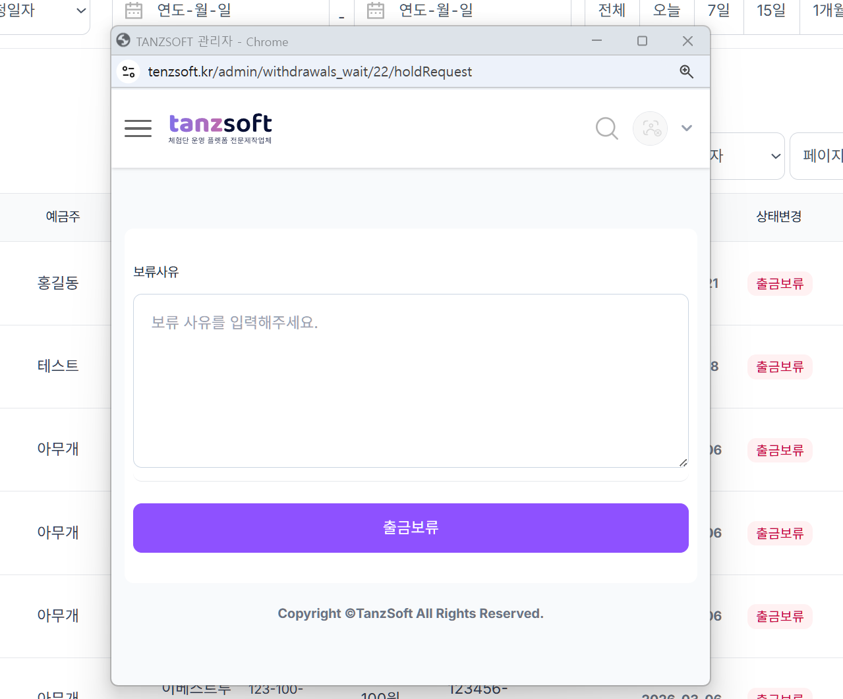Open the 페이지 dropdown on the right

pos(826,155)
